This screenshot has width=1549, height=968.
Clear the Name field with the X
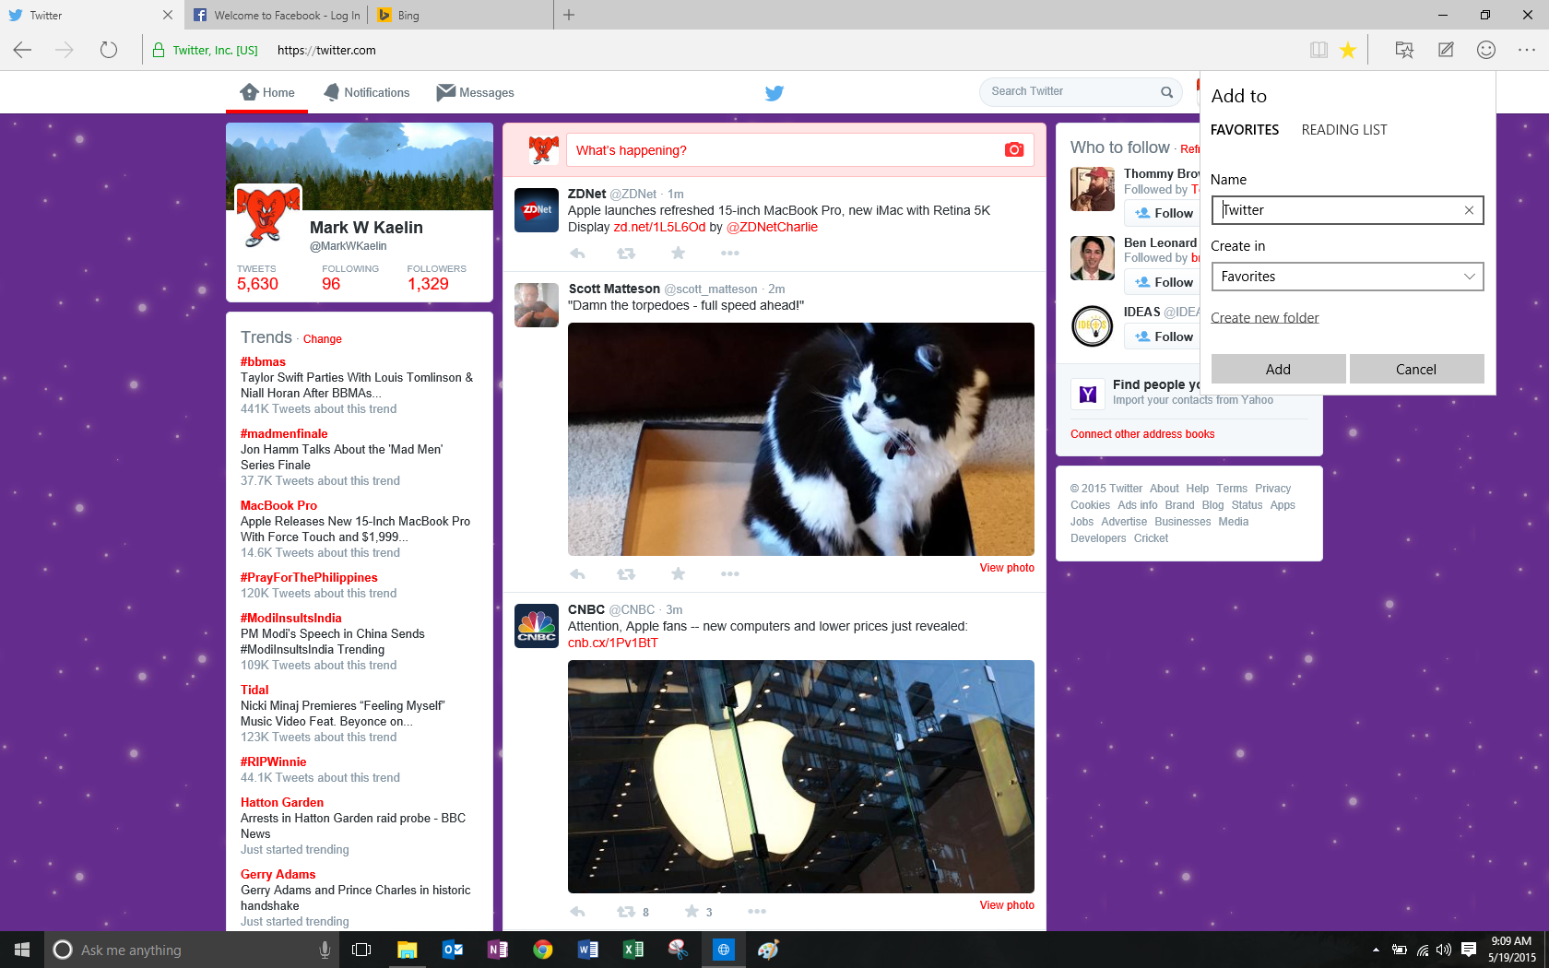pyautogui.click(x=1469, y=210)
